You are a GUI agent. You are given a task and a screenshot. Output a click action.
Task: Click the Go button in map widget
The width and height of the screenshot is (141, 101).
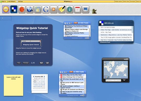[x=124, y=80]
